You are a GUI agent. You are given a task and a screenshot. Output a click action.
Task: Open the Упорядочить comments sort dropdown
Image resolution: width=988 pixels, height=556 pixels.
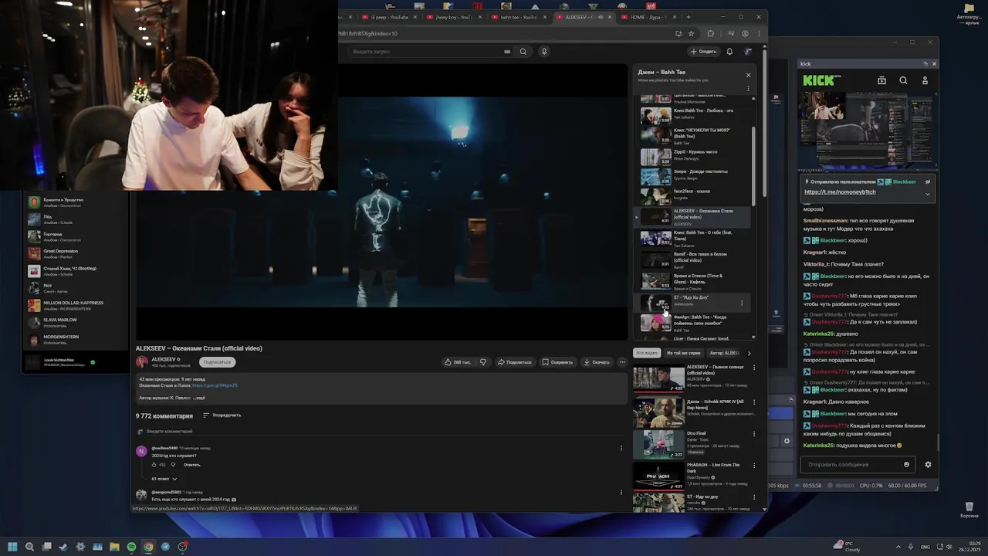pyautogui.click(x=222, y=415)
